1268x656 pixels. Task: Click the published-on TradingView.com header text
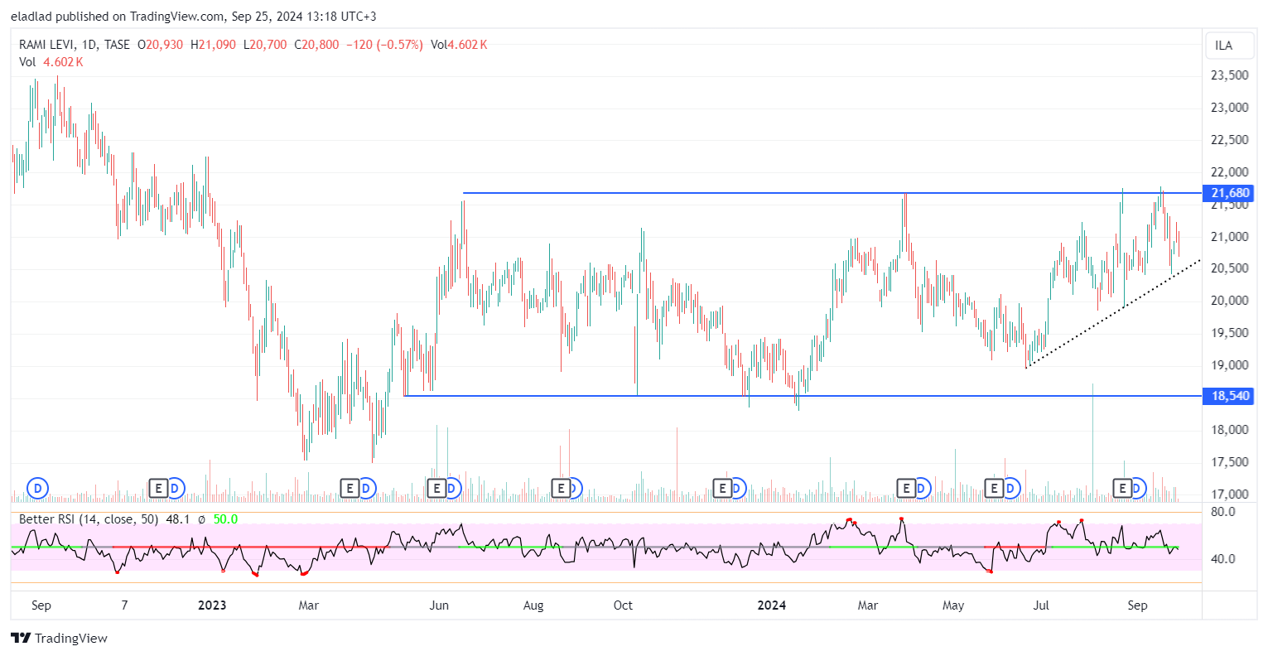[193, 17]
